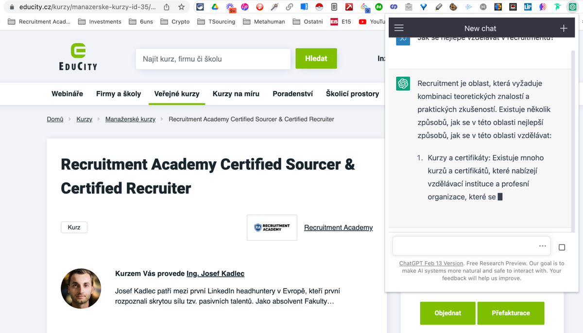Click Josef Kadlec's profile photo
The image size is (583, 333).
(x=81, y=289)
